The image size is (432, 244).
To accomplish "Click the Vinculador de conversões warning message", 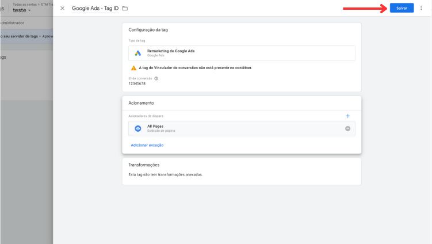I will 196,68.
